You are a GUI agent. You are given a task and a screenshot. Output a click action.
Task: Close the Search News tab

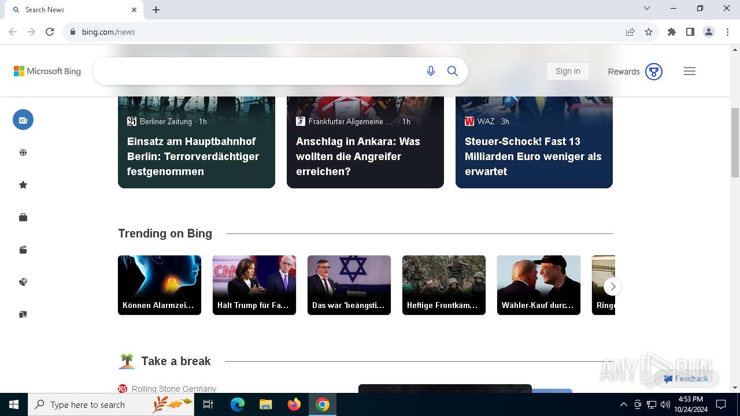pos(134,10)
